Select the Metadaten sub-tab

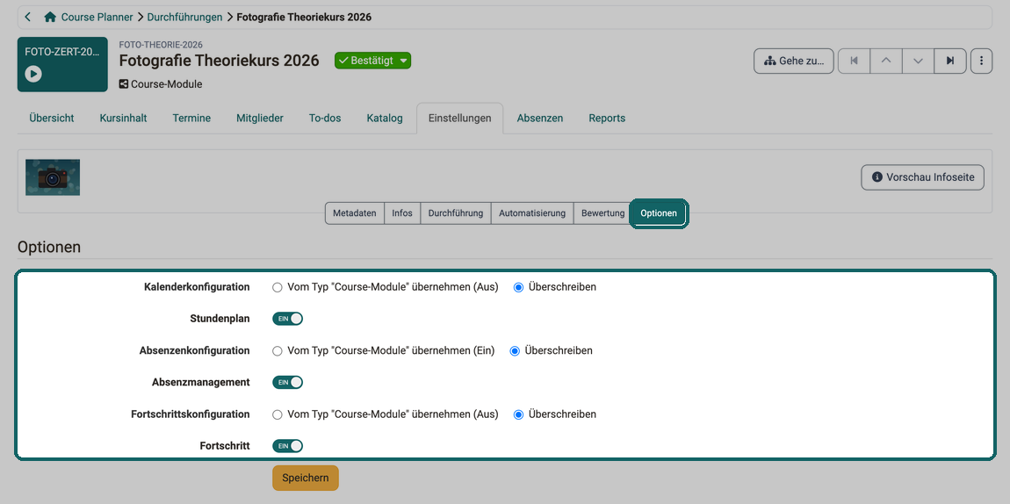pos(354,213)
